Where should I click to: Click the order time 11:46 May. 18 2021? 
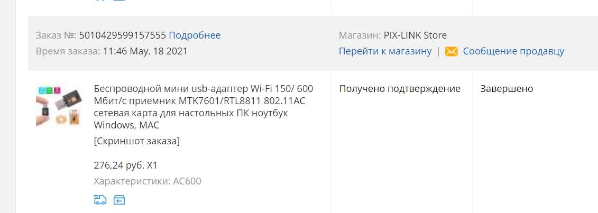(145, 51)
